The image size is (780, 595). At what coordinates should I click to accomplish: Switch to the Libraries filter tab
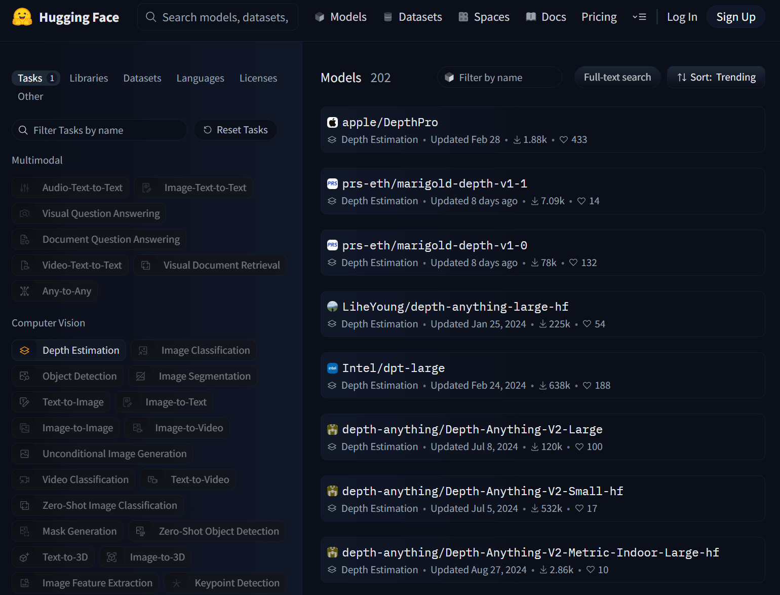pos(89,78)
